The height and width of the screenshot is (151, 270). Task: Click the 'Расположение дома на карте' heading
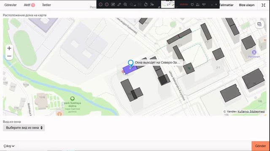pos(24,15)
